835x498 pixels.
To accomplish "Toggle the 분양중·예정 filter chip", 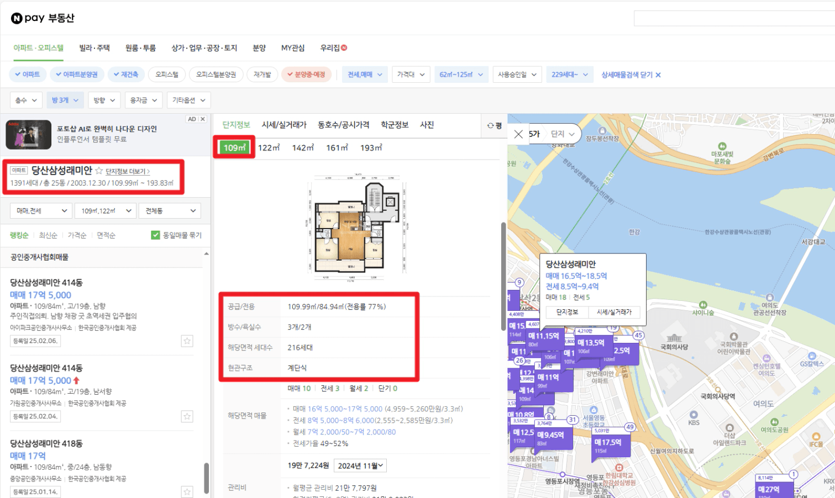I will (306, 75).
